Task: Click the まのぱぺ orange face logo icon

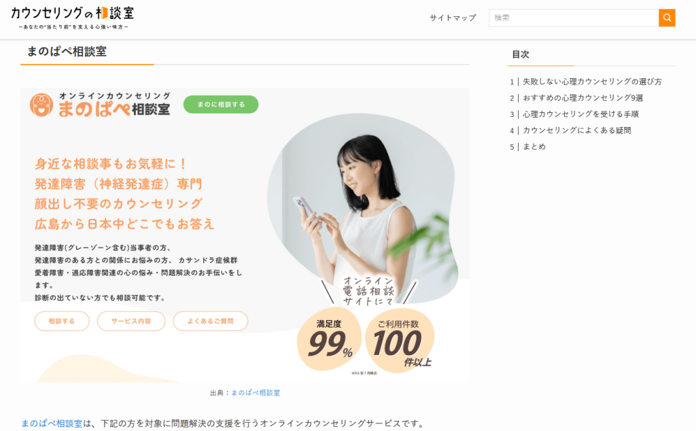Action: coord(41,105)
